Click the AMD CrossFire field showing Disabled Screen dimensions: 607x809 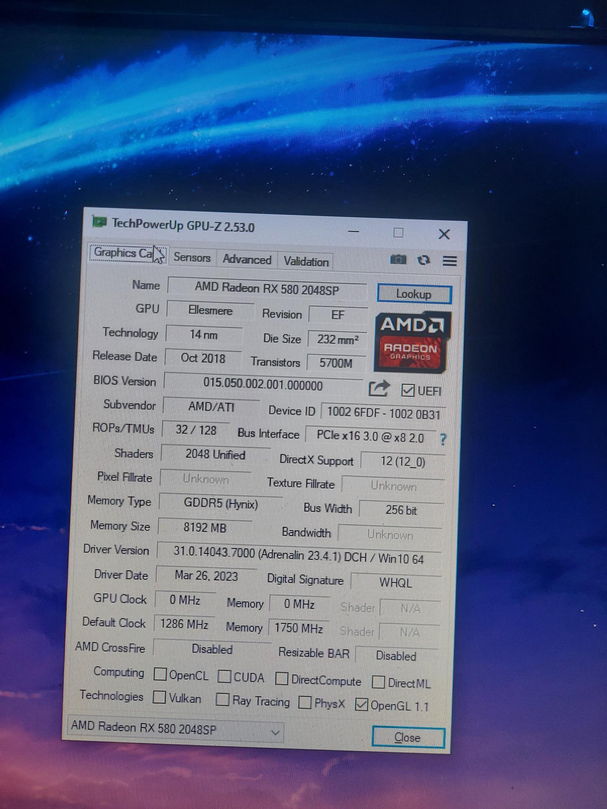(x=212, y=649)
